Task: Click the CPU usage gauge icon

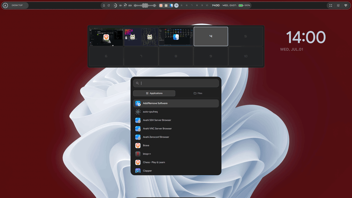Action: pyautogui.click(x=115, y=5)
